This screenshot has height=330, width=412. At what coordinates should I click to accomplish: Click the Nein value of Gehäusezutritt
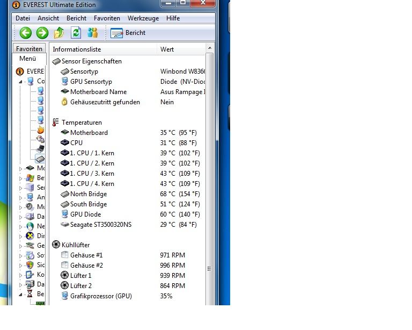(167, 102)
